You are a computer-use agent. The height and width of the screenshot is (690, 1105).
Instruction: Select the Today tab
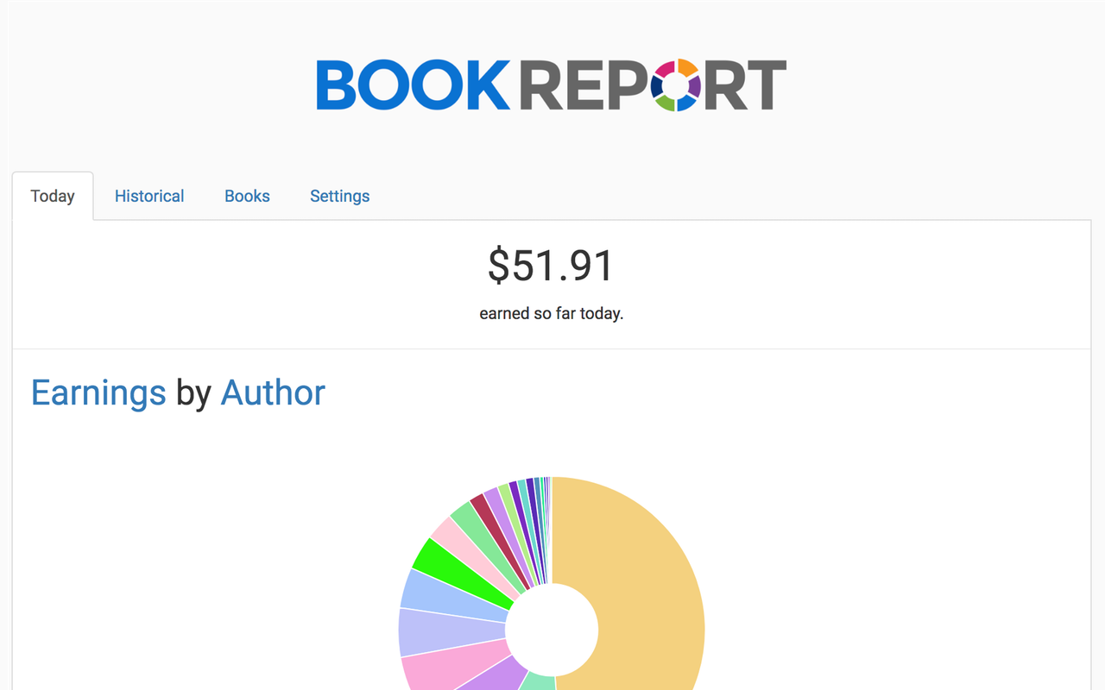[53, 196]
